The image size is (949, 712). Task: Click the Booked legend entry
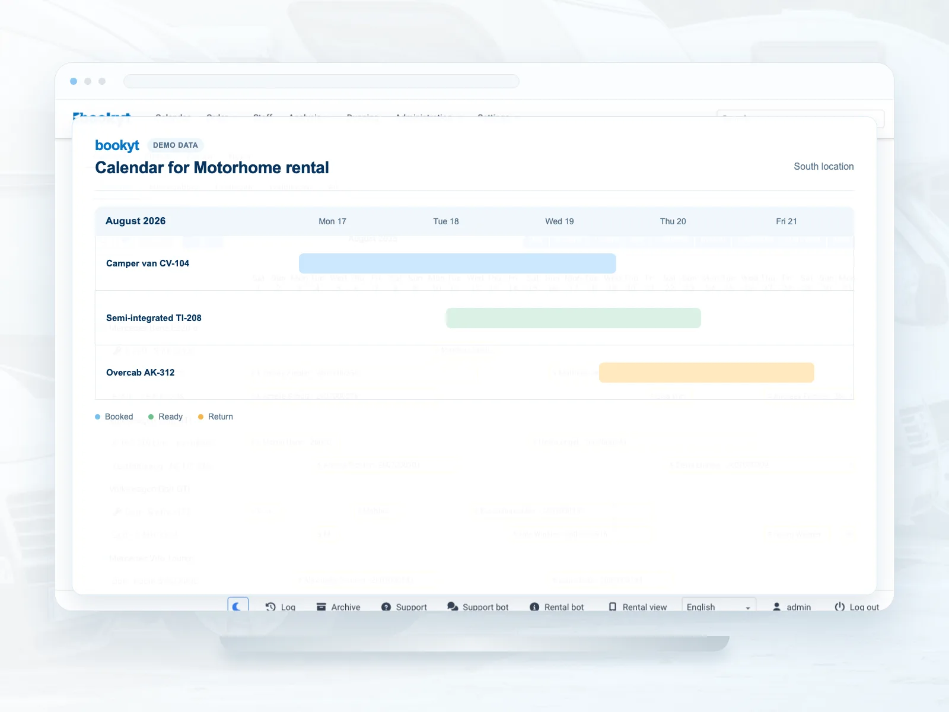click(x=114, y=417)
